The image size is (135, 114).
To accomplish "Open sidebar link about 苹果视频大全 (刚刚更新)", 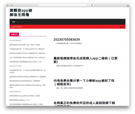I will [x=28, y=77].
